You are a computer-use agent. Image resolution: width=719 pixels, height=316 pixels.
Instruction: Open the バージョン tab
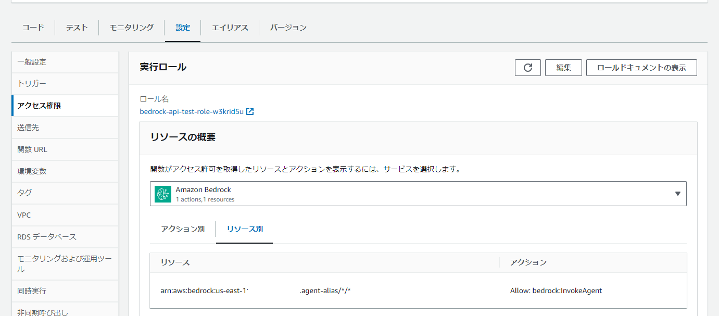click(287, 27)
